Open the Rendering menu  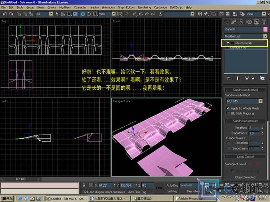click(144, 7)
